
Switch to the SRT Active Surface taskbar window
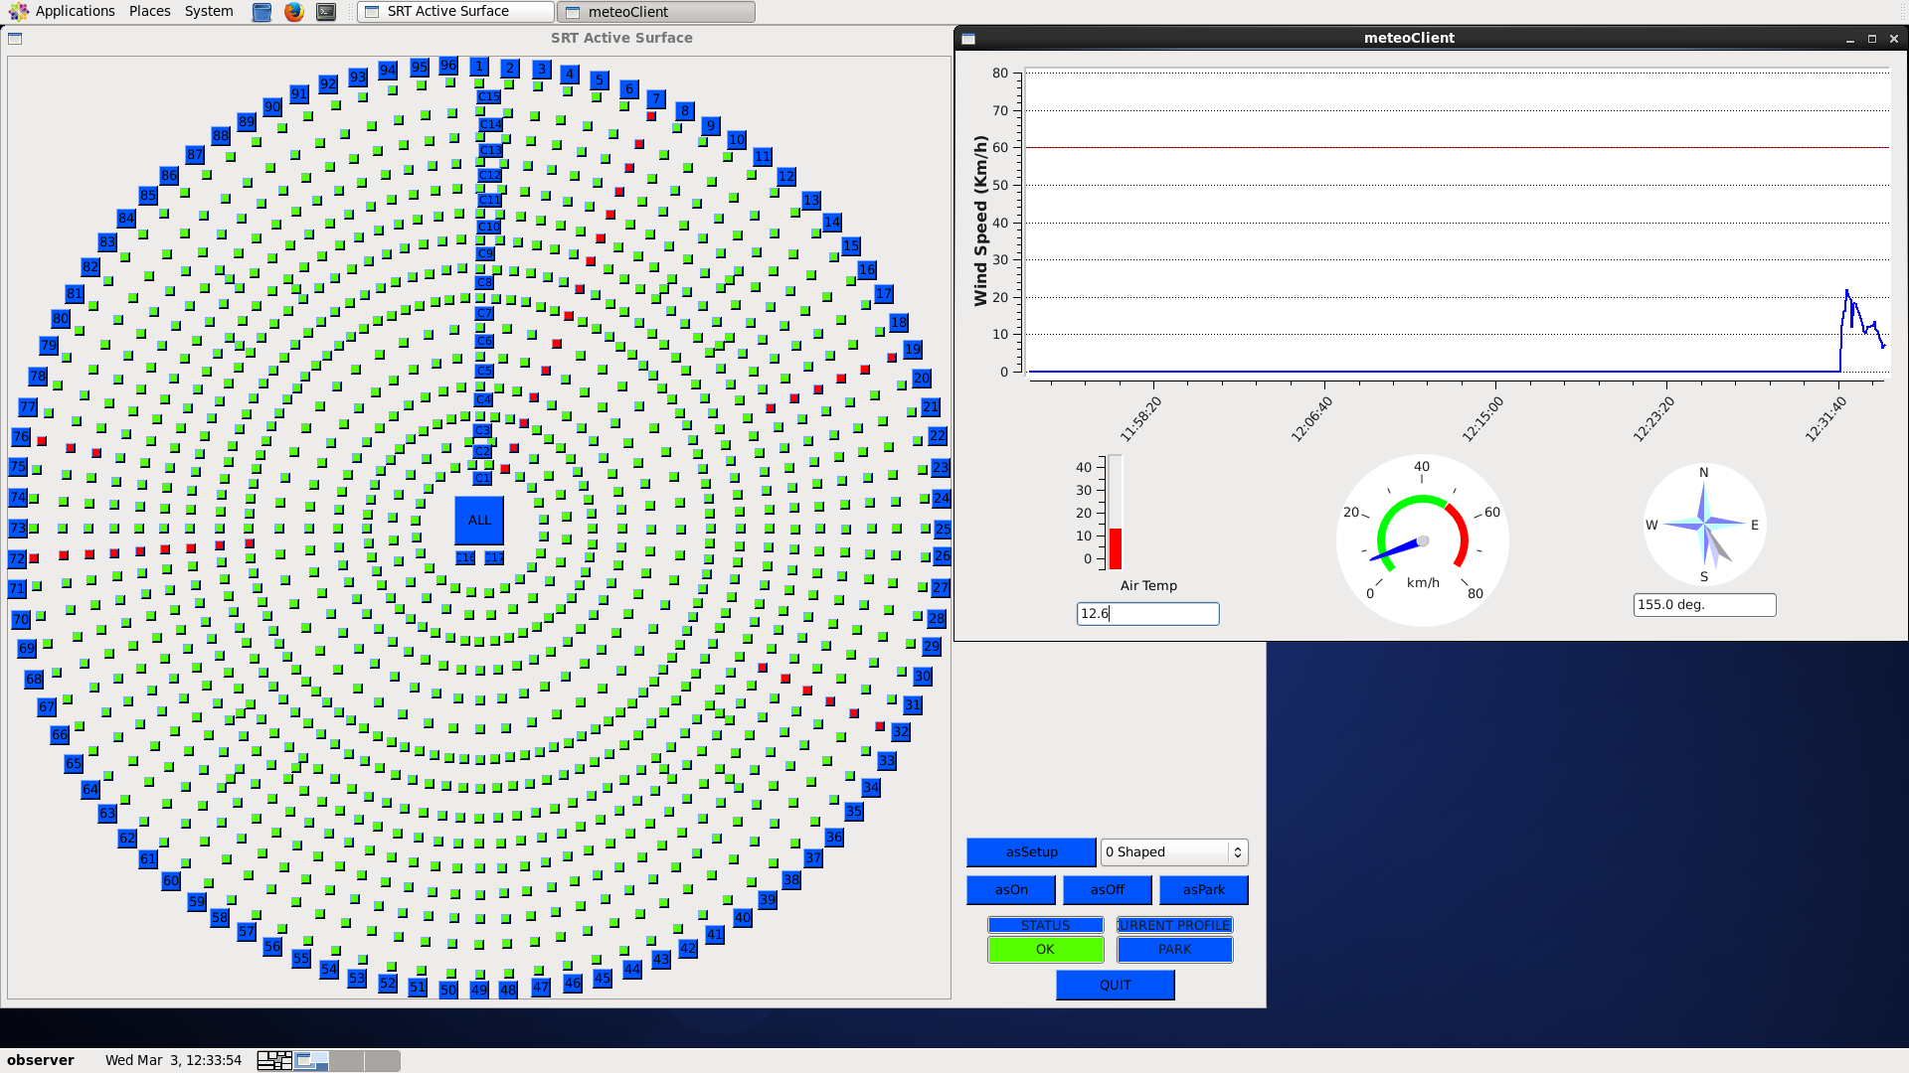coord(456,12)
